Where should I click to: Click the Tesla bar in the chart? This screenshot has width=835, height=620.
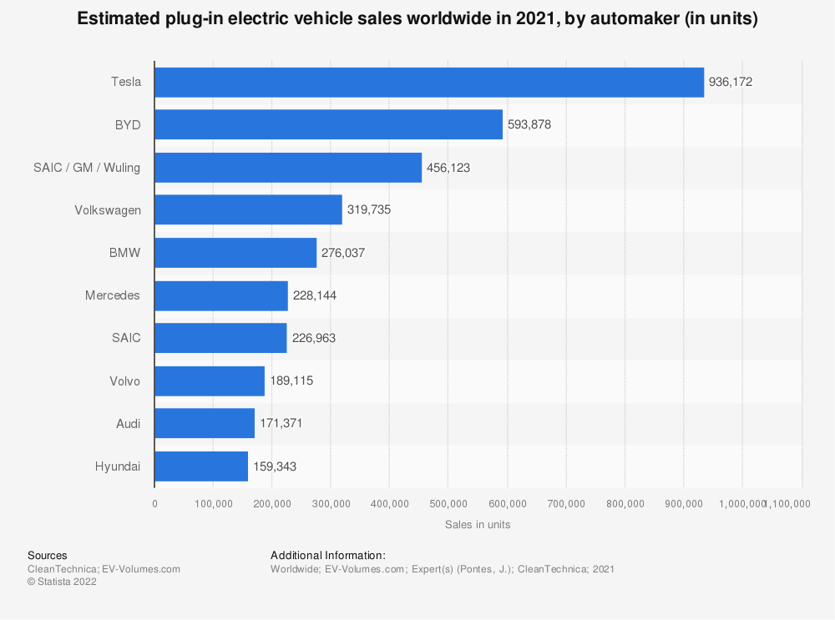(x=429, y=82)
